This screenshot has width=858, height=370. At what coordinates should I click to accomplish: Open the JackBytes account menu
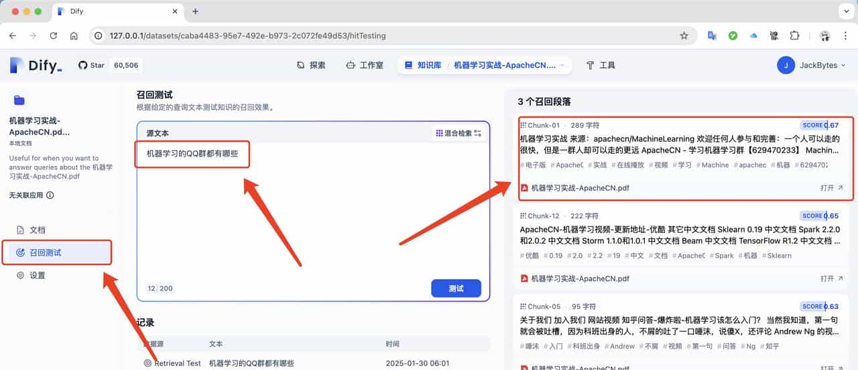click(812, 65)
